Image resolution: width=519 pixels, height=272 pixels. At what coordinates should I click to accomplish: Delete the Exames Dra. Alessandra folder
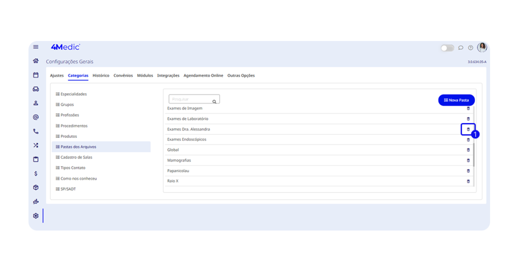tap(468, 129)
